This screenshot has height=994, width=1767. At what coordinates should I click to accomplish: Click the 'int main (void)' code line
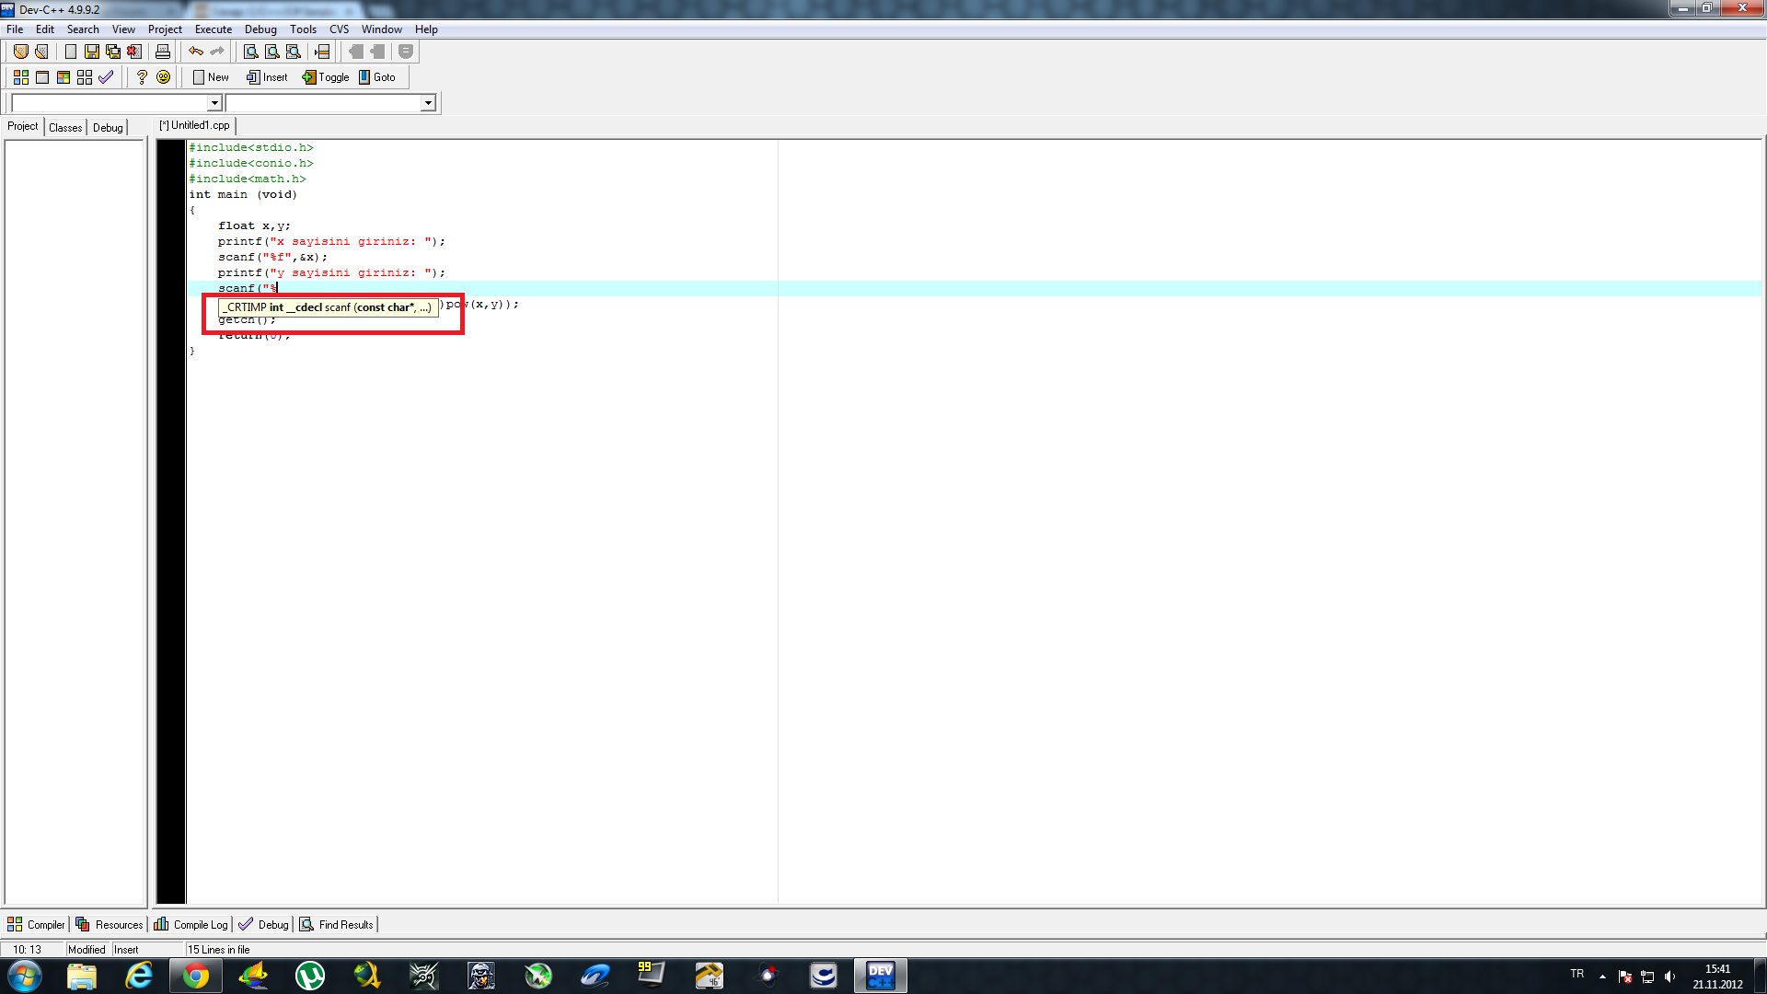tap(243, 194)
